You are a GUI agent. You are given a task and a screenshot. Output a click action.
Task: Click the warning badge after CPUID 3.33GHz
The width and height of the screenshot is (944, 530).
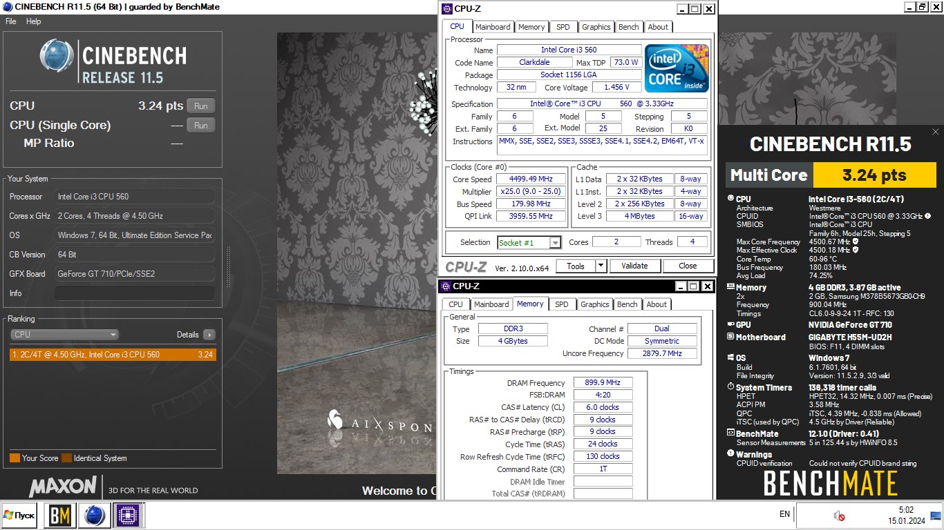pyautogui.click(x=927, y=216)
